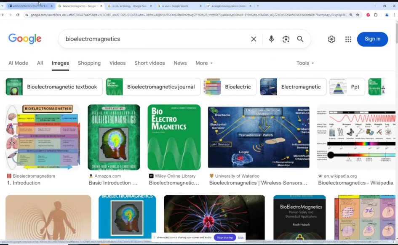
Task: Open the Riadh Habash BioElectroMagnetics book cover
Action: click(299, 217)
